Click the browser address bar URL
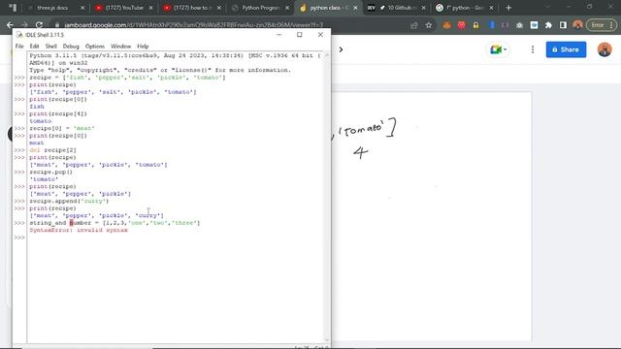Screen dimensions: 621x349 [194, 25]
